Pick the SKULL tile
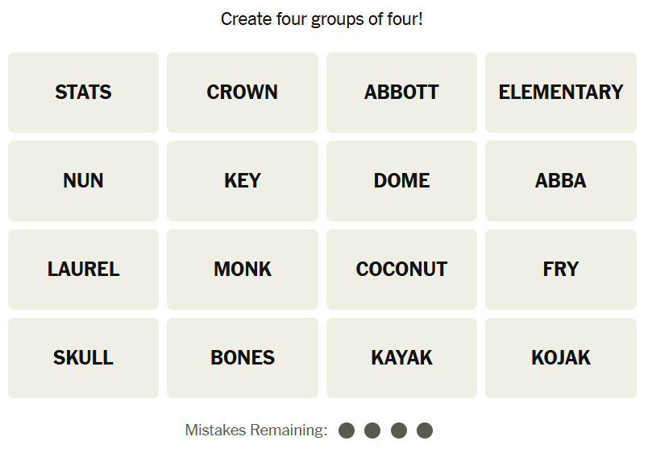The height and width of the screenshot is (449, 648). click(83, 358)
